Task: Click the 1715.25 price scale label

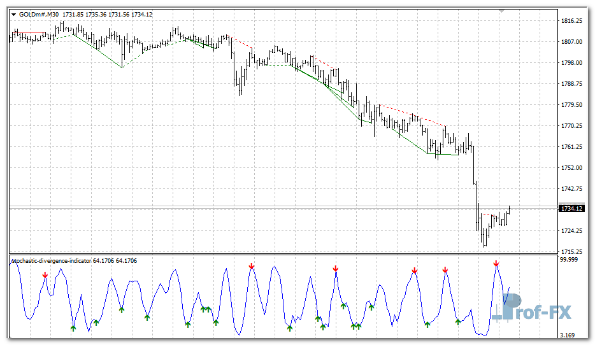Action: click(x=571, y=252)
